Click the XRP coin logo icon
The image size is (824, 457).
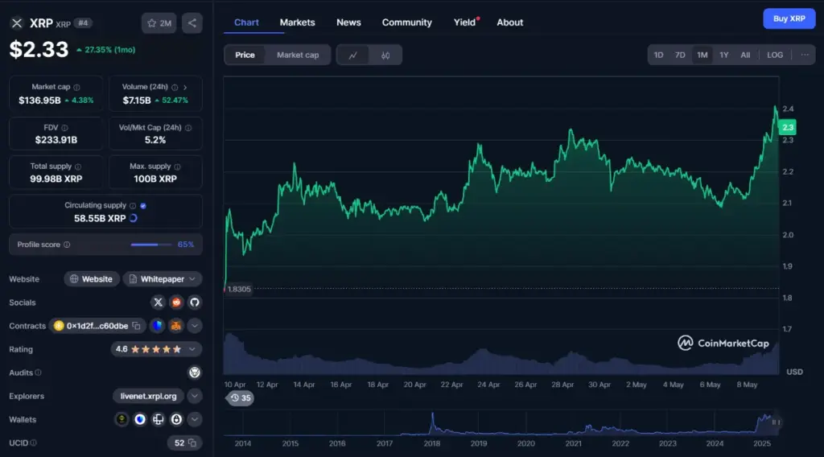coord(17,23)
